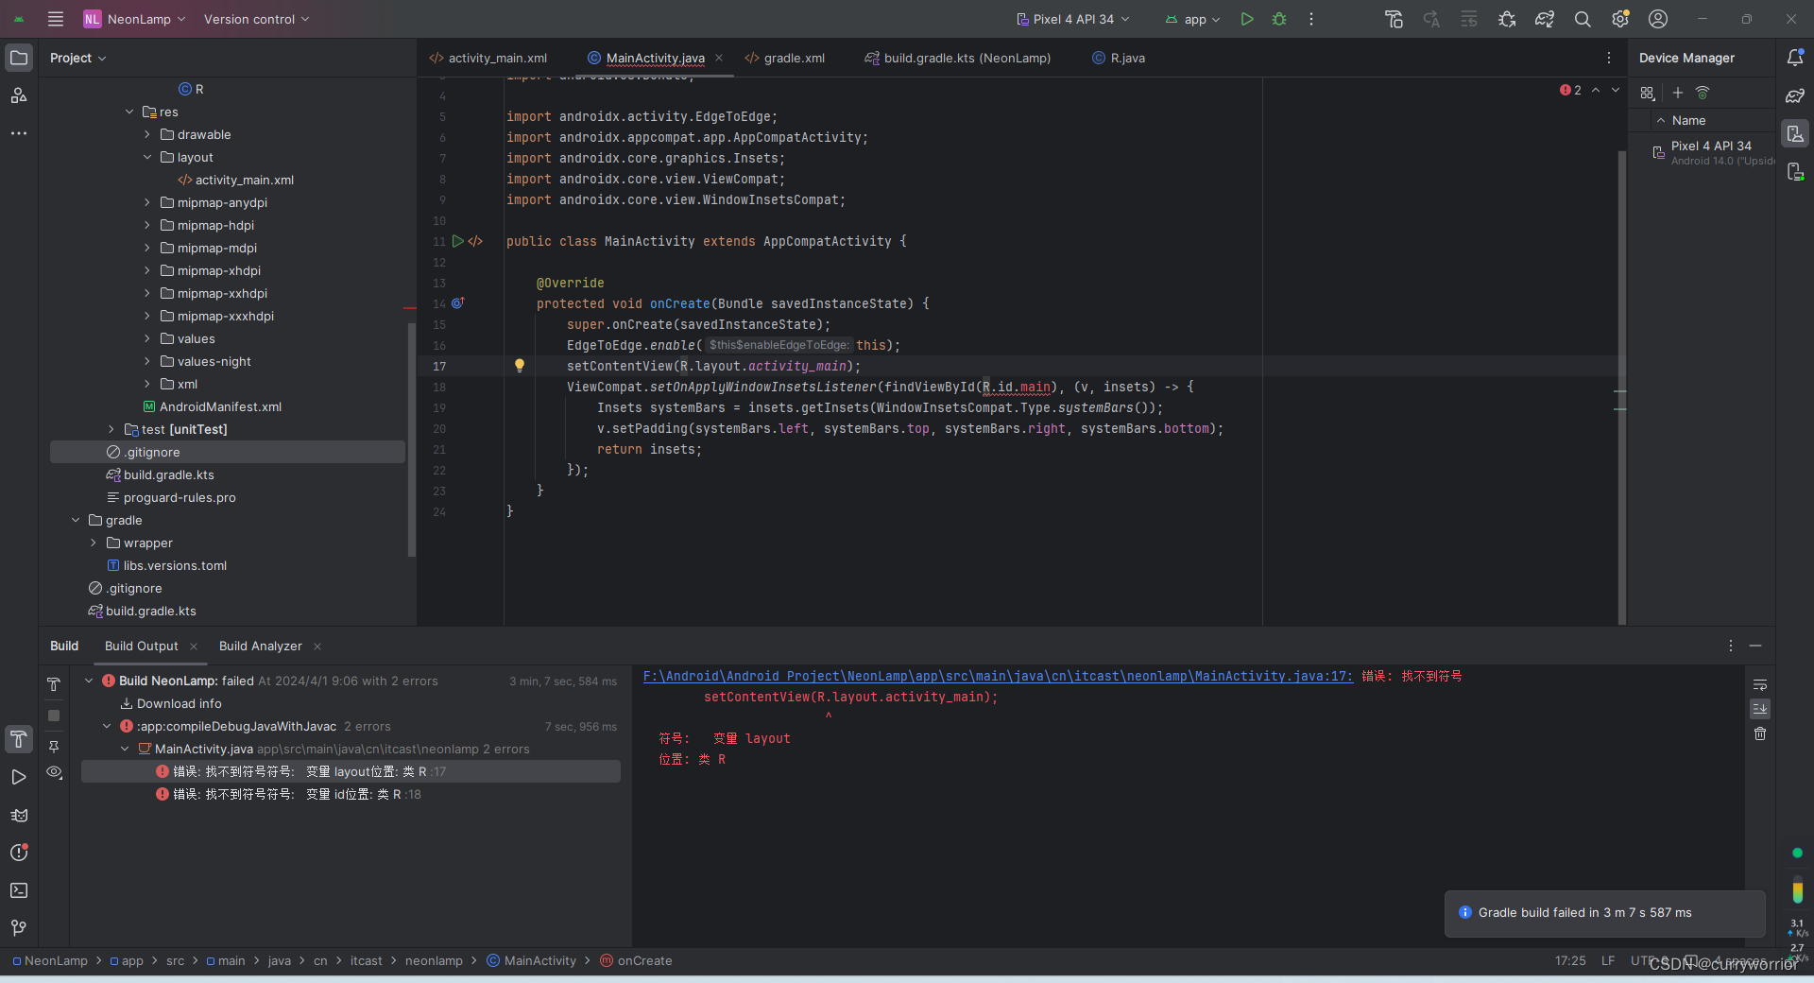Pin the Build Output tab

tap(55, 747)
